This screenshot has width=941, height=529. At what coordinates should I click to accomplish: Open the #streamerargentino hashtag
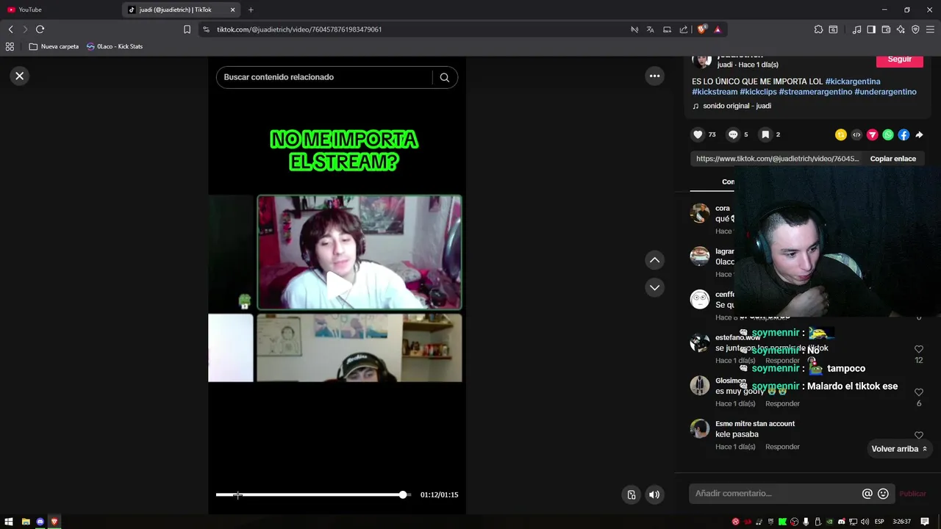[815, 92]
